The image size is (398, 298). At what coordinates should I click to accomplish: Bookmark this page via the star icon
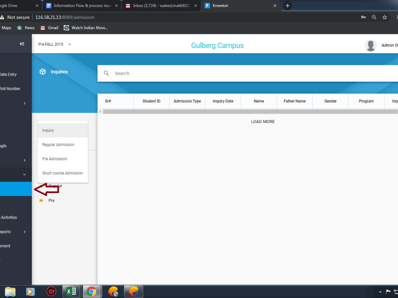point(384,17)
